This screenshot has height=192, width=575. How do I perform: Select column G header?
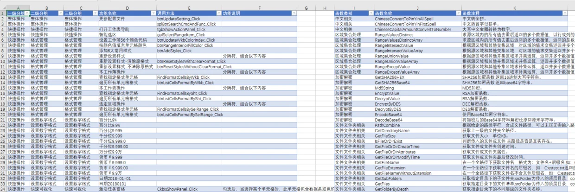coord(307,8)
